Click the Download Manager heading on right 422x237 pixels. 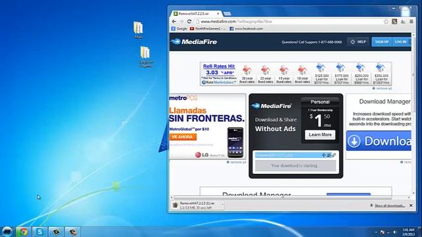coord(384,101)
